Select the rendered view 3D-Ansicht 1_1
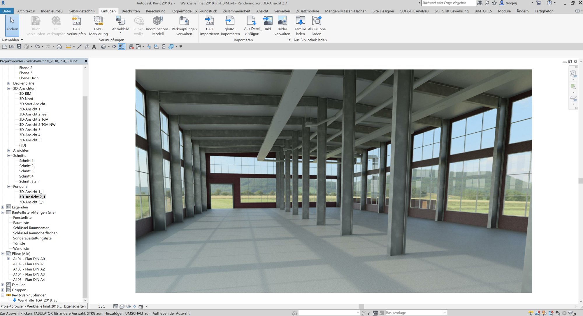This screenshot has width=583, height=316. 31,192
